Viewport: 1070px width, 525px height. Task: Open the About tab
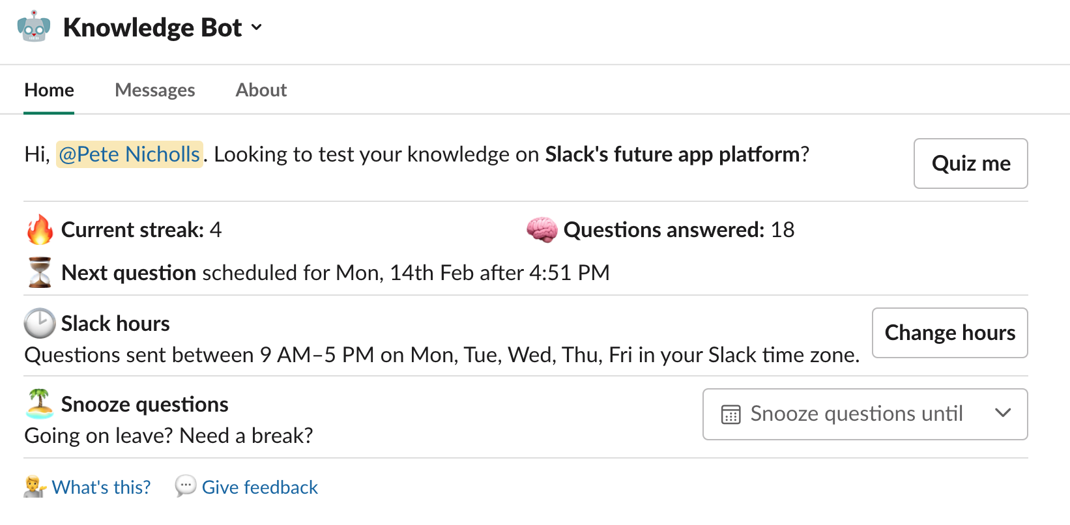(x=261, y=90)
